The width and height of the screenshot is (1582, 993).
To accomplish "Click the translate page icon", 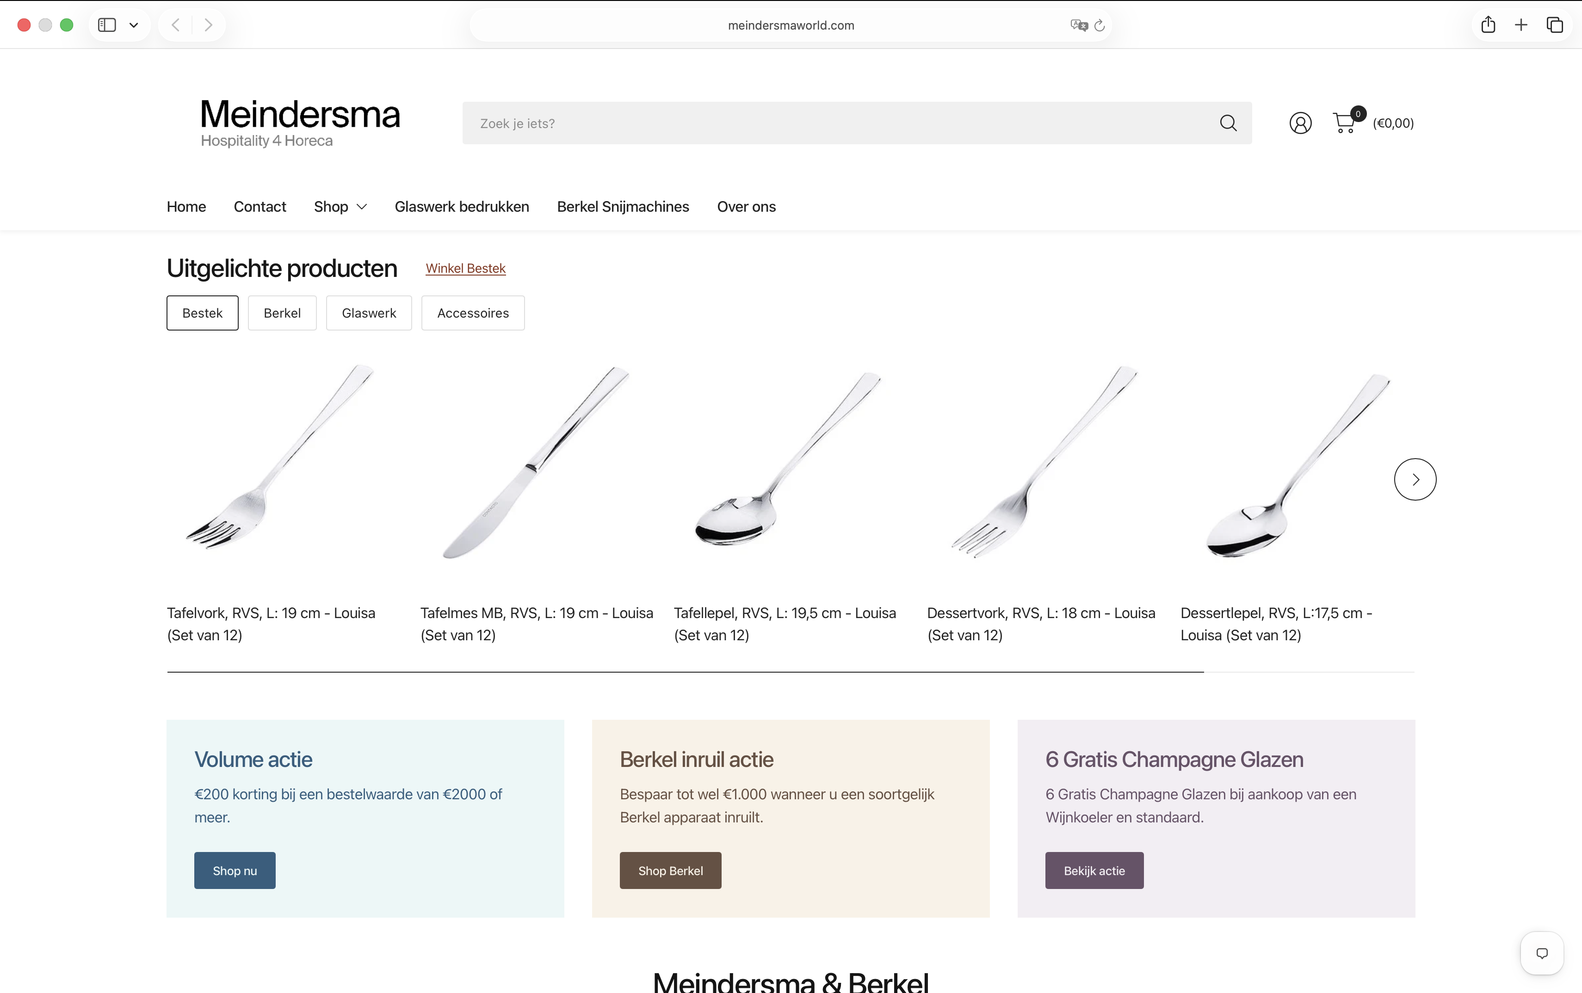I will click(1079, 25).
